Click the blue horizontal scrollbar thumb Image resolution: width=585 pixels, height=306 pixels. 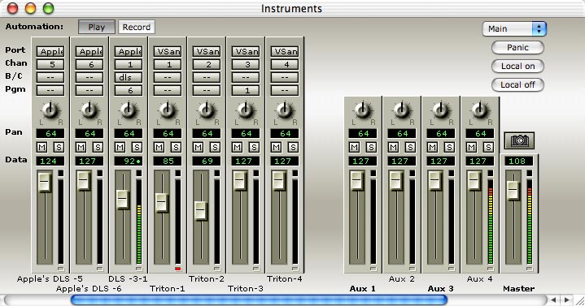(x=259, y=300)
